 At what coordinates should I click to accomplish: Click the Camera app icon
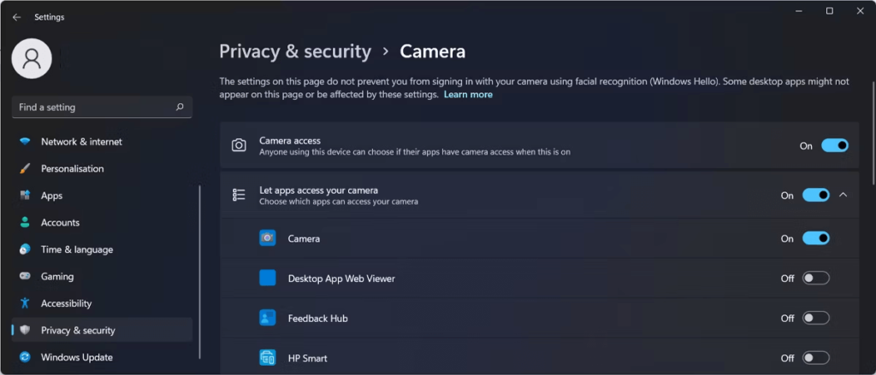pos(268,238)
